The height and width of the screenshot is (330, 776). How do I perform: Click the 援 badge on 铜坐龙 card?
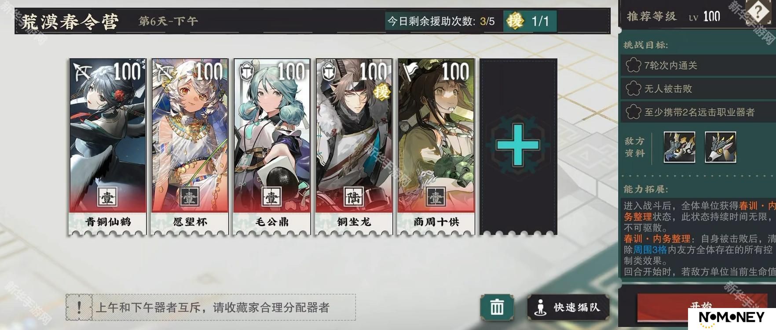coord(381,92)
